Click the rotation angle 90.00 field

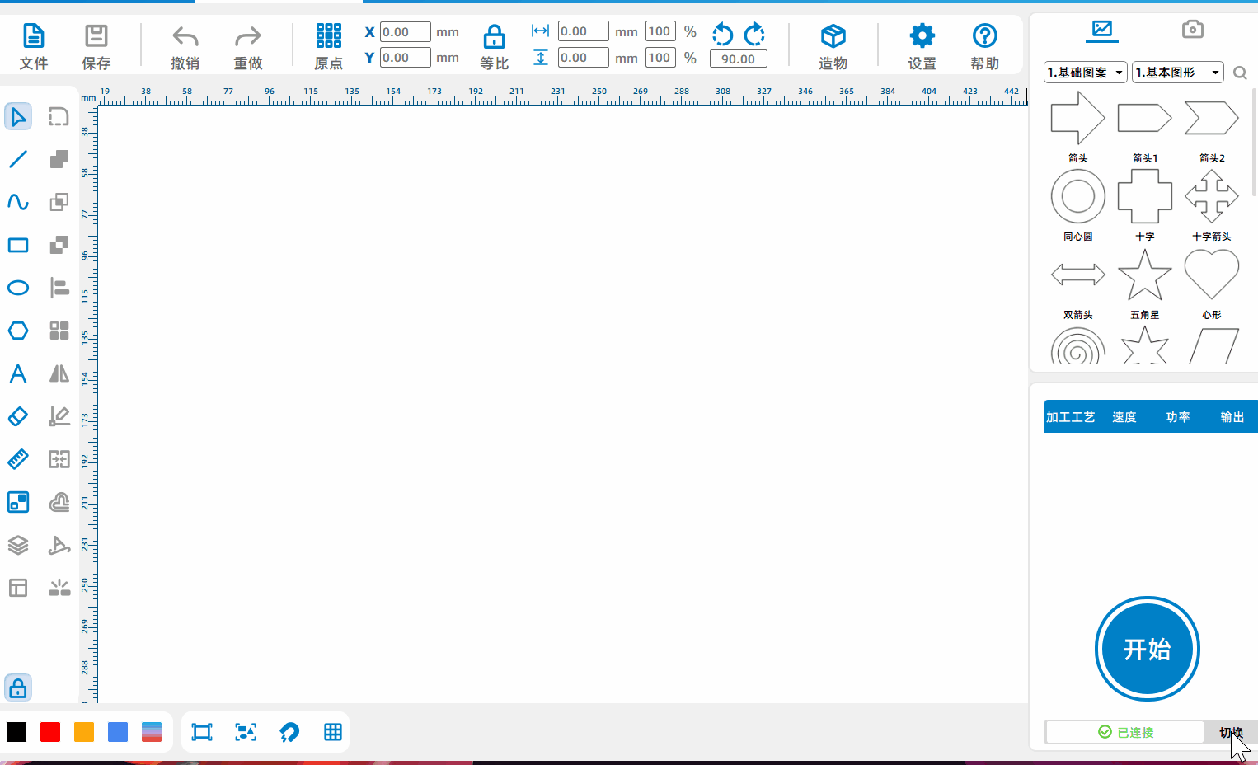[x=739, y=59]
